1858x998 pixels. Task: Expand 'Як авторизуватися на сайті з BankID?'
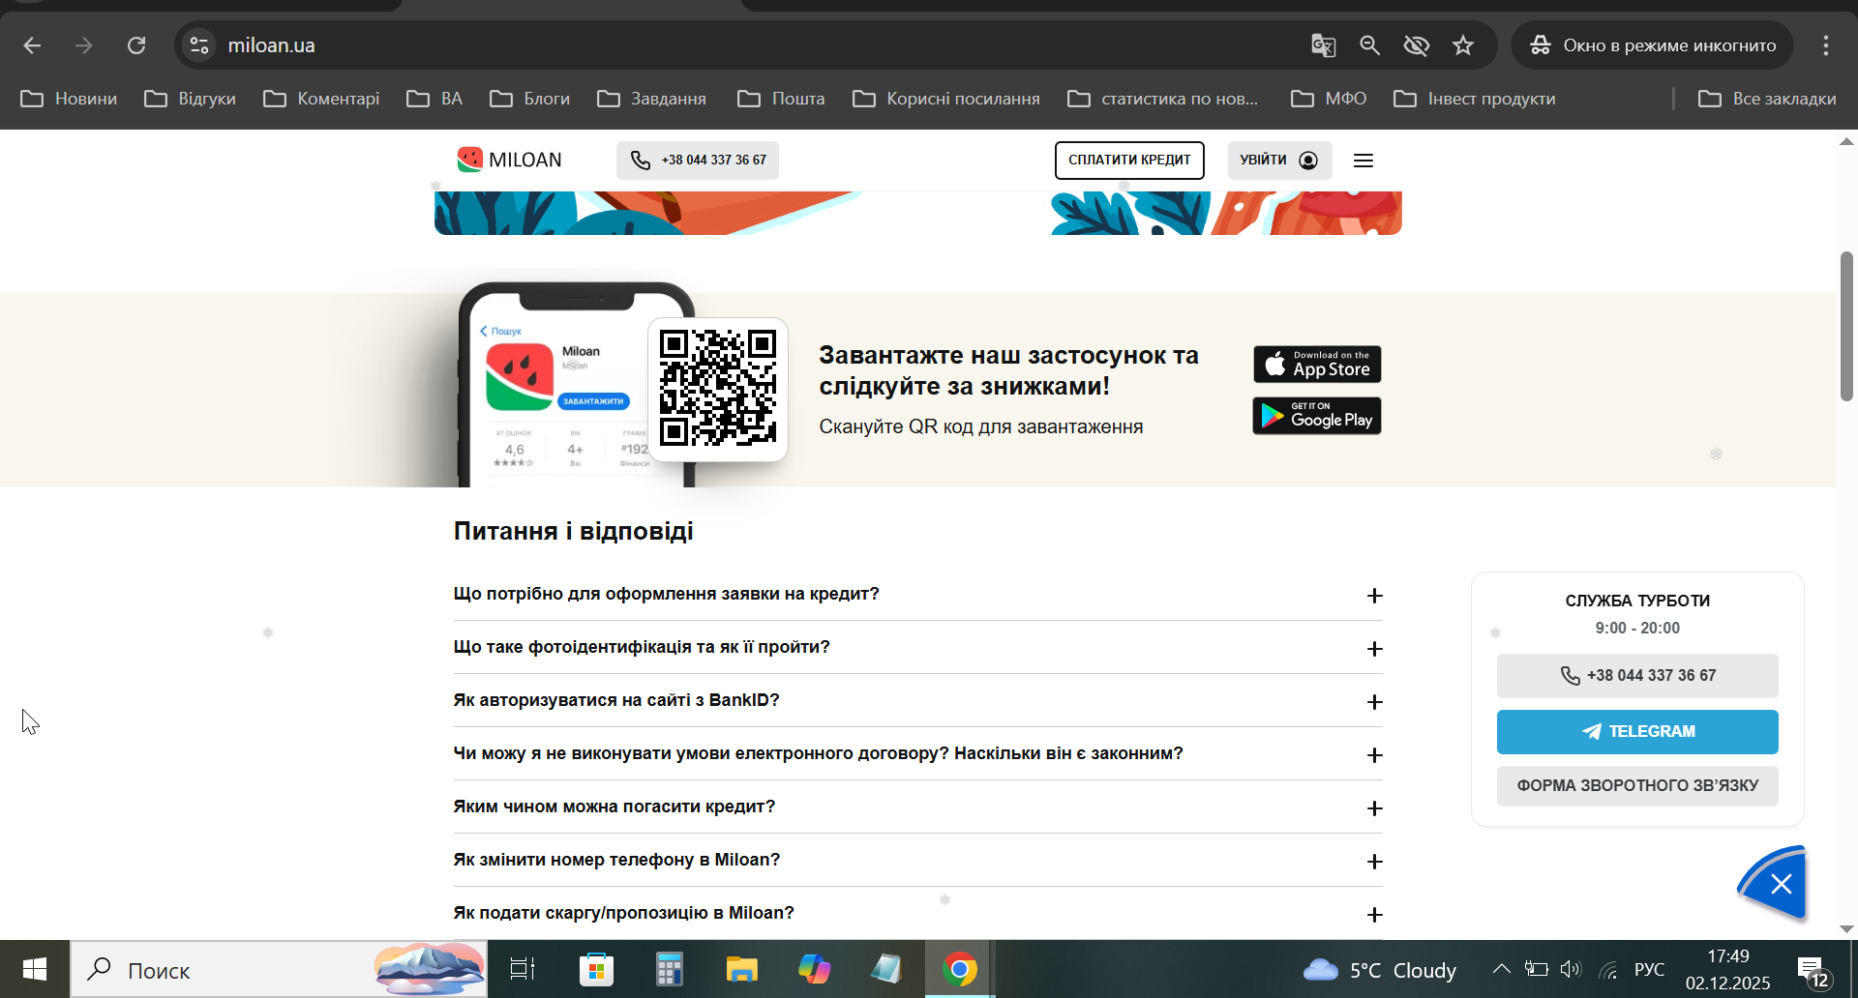918,701
